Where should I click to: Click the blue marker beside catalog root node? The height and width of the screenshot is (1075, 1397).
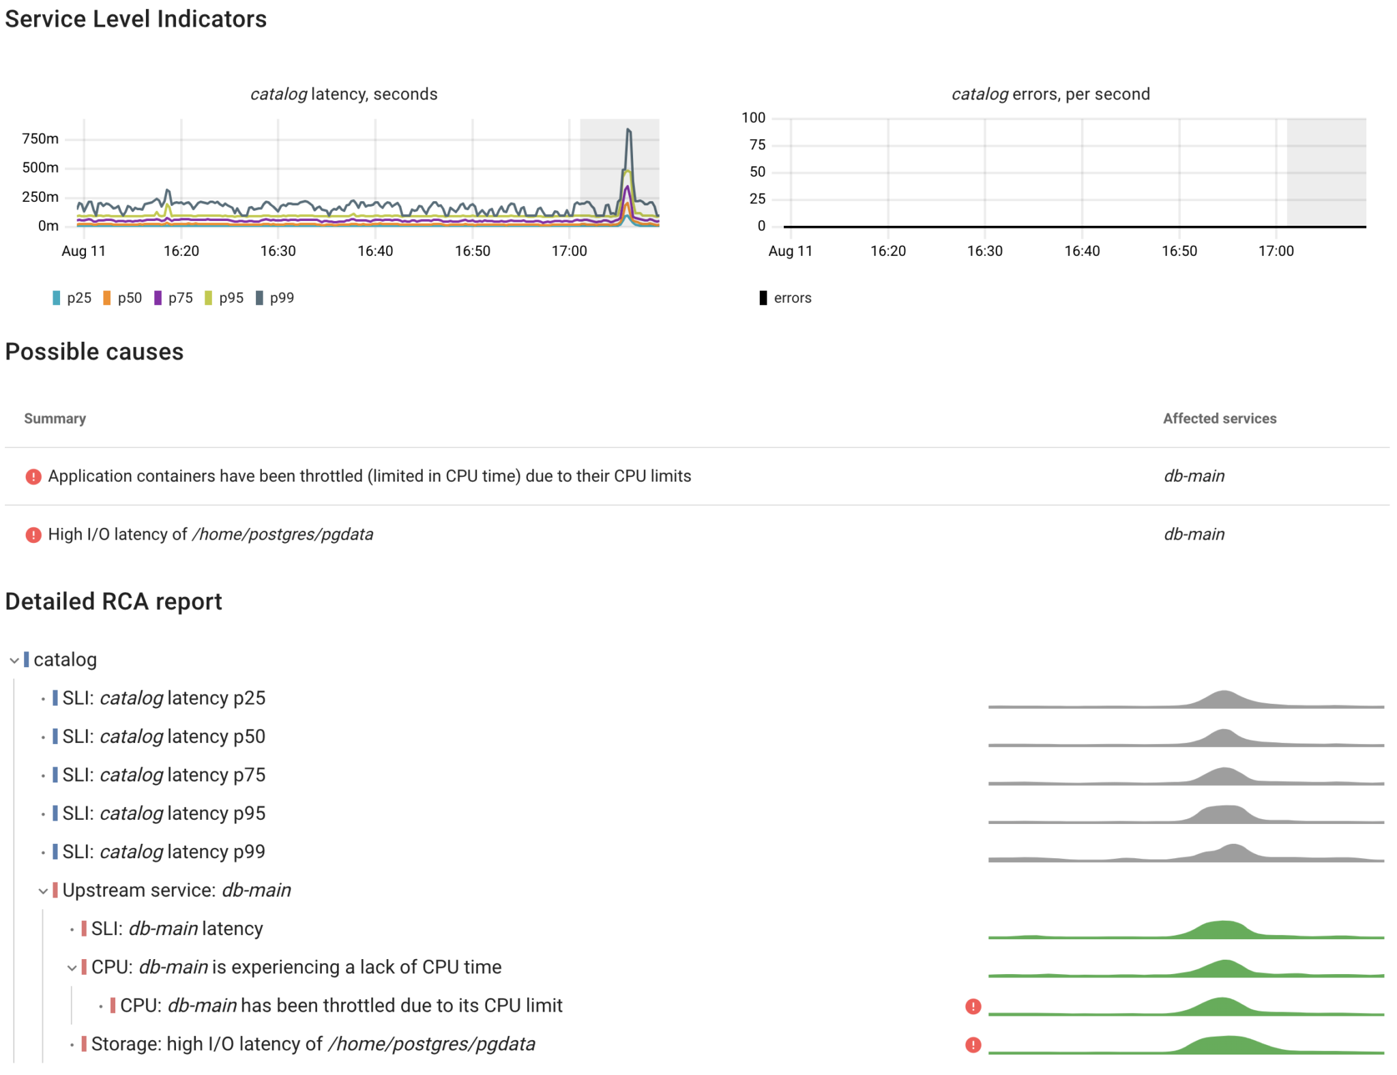point(27,660)
